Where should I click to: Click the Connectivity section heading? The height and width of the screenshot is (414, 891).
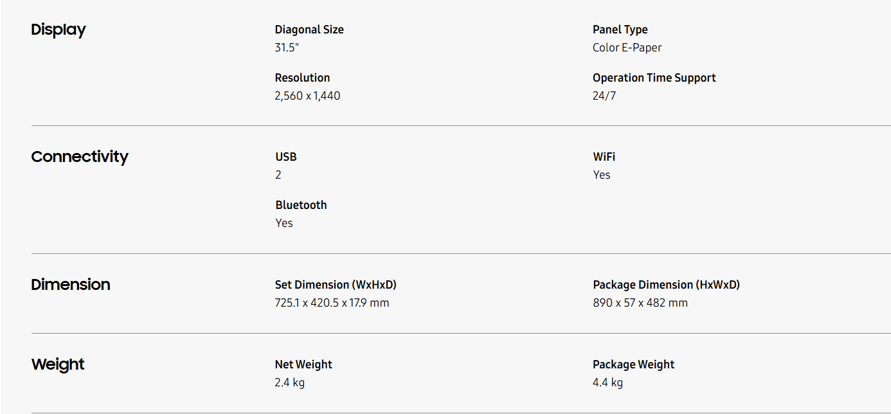pos(80,157)
